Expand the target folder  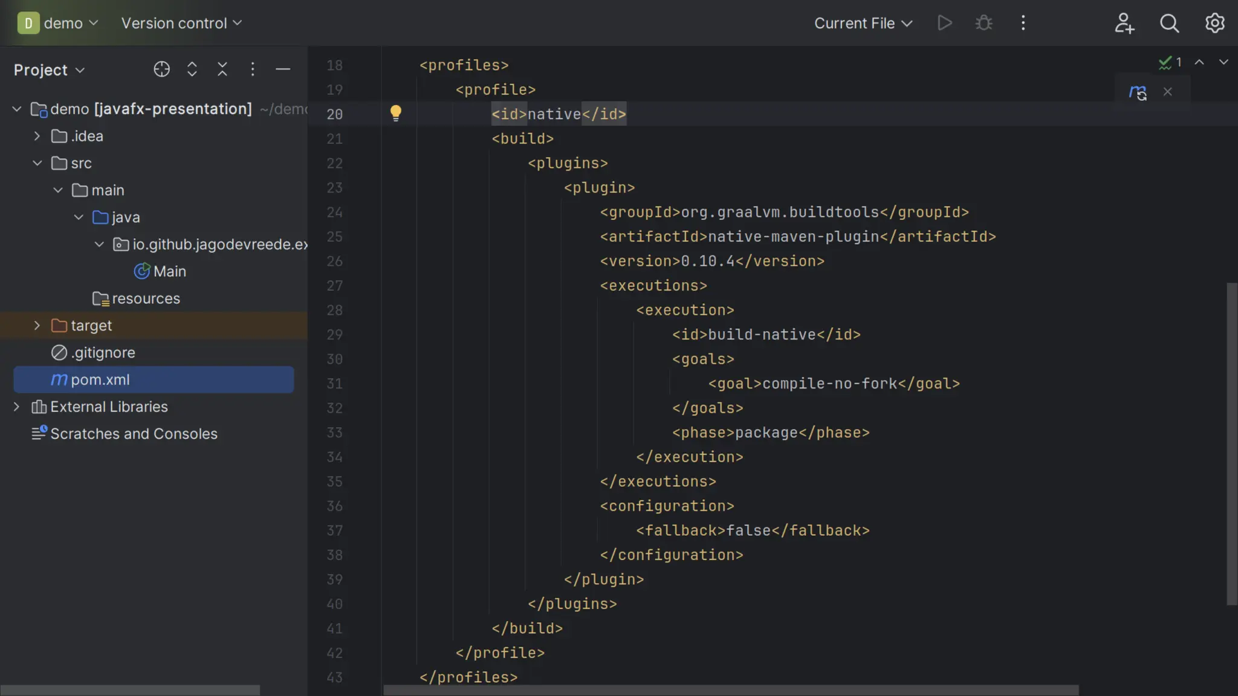point(37,326)
